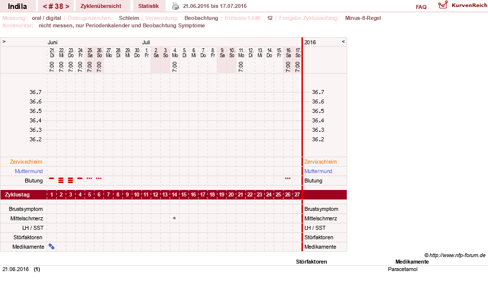Click left Blutung row label
This screenshot has height=281, width=488.
[x=34, y=181]
